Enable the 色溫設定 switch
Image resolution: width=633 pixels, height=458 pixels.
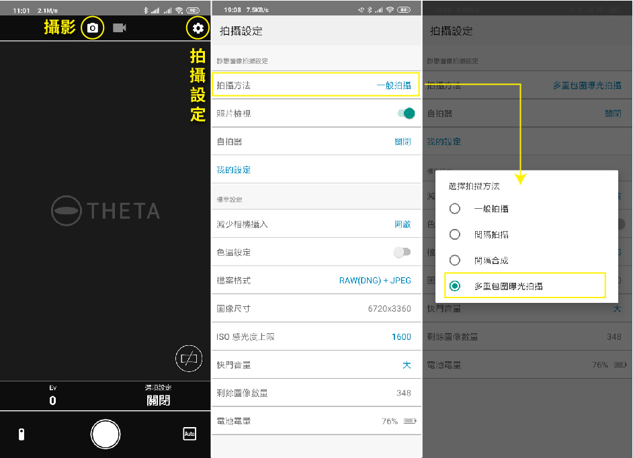[x=402, y=252]
